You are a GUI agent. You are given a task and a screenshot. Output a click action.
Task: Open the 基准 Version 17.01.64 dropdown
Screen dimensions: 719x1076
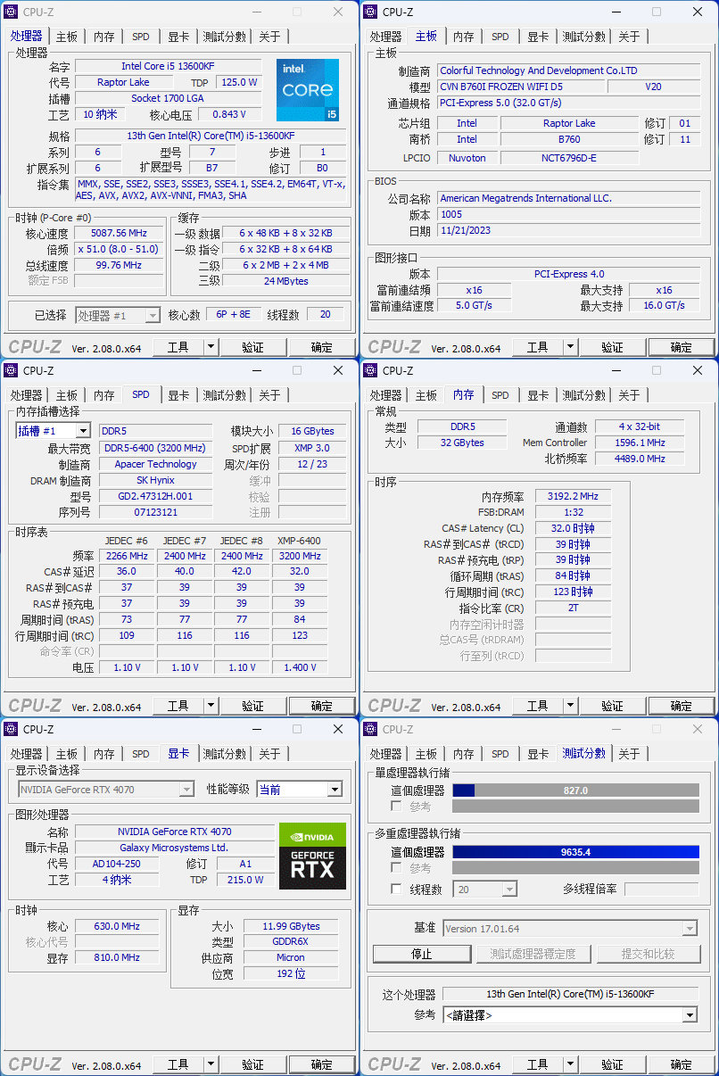[689, 929]
